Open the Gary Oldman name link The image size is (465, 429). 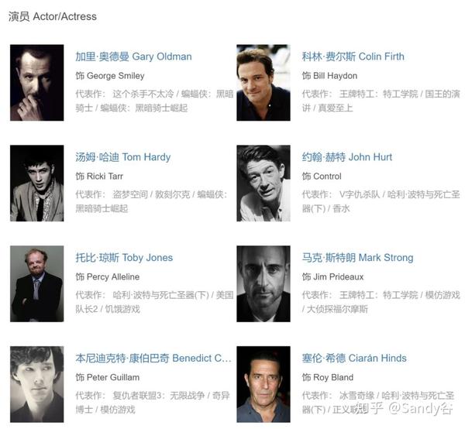pyautogui.click(x=133, y=57)
